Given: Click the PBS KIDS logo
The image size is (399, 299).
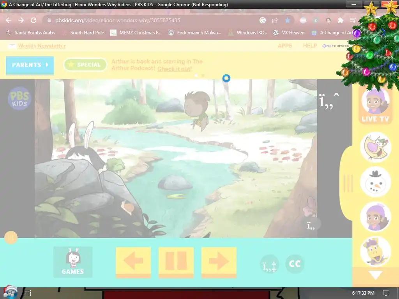Looking at the screenshot, I should 19,98.
